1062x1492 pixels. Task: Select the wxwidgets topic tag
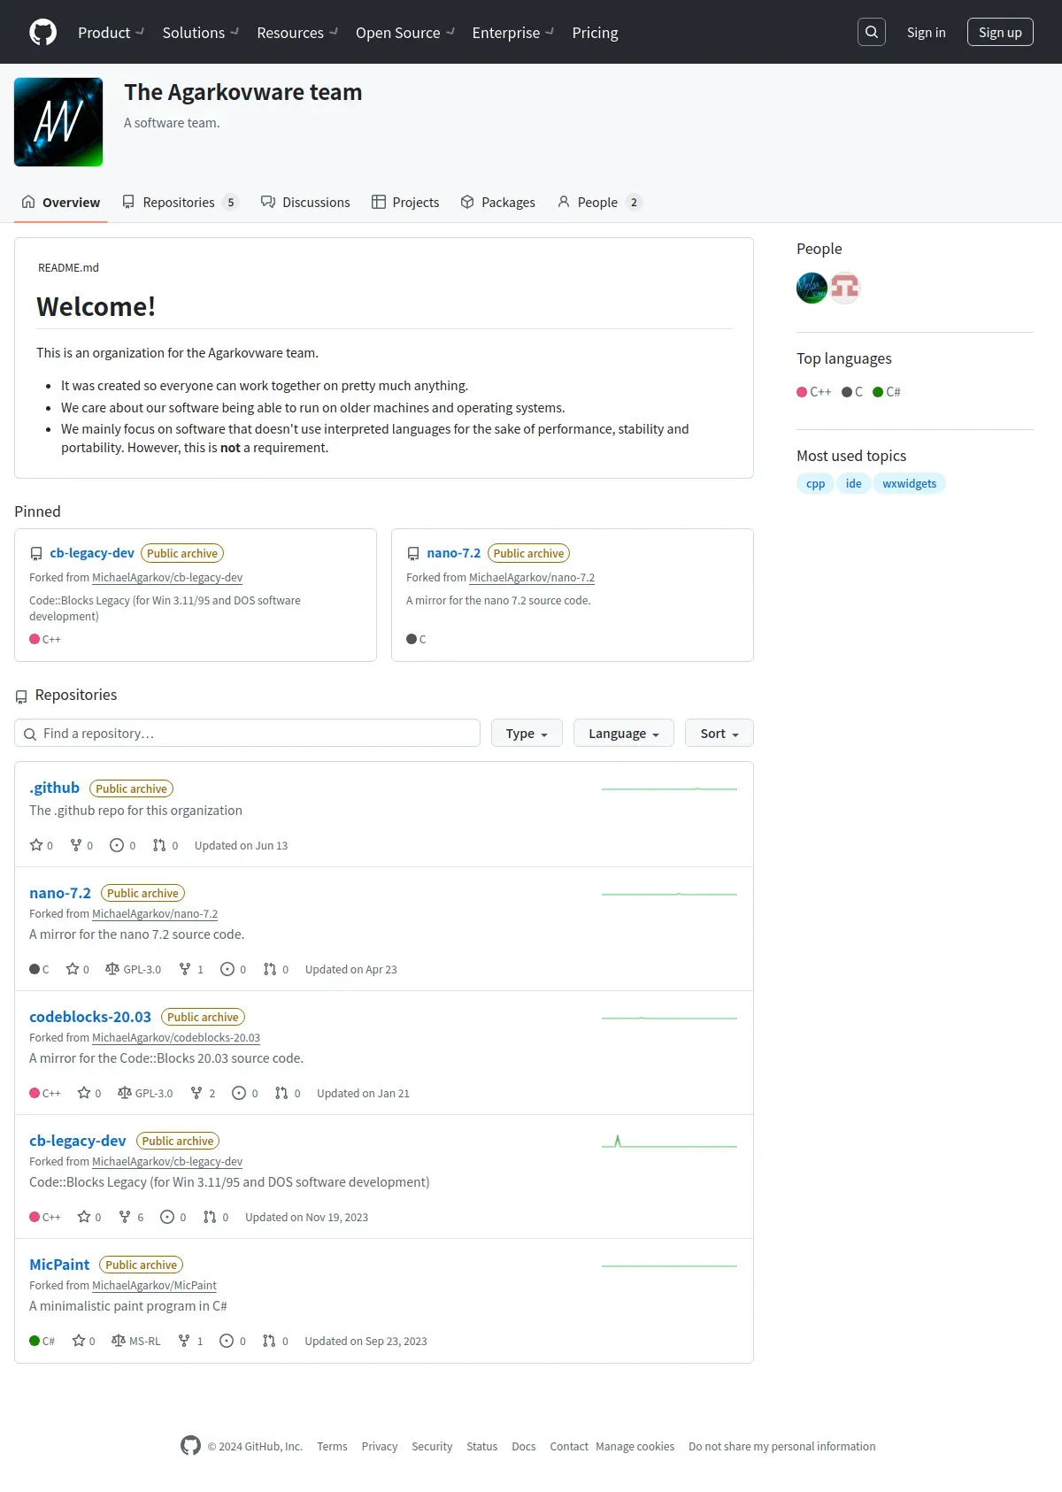pyautogui.click(x=909, y=483)
